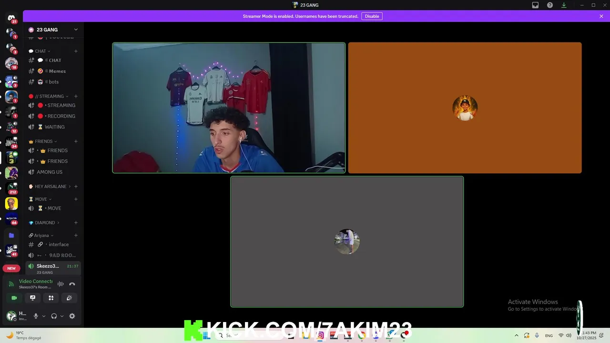Open server icon with 212 badge
The image size is (610, 343).
click(11, 188)
